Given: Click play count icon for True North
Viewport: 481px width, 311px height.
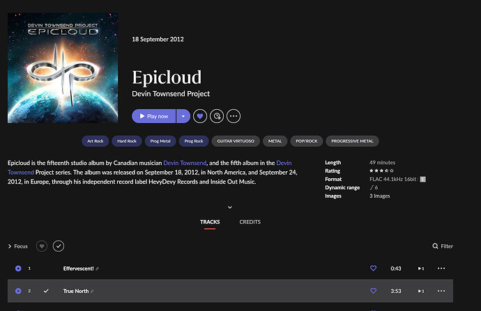Looking at the screenshot, I should [x=421, y=291].
